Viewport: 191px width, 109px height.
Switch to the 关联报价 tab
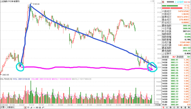pyautogui.click(x=11, y=107)
